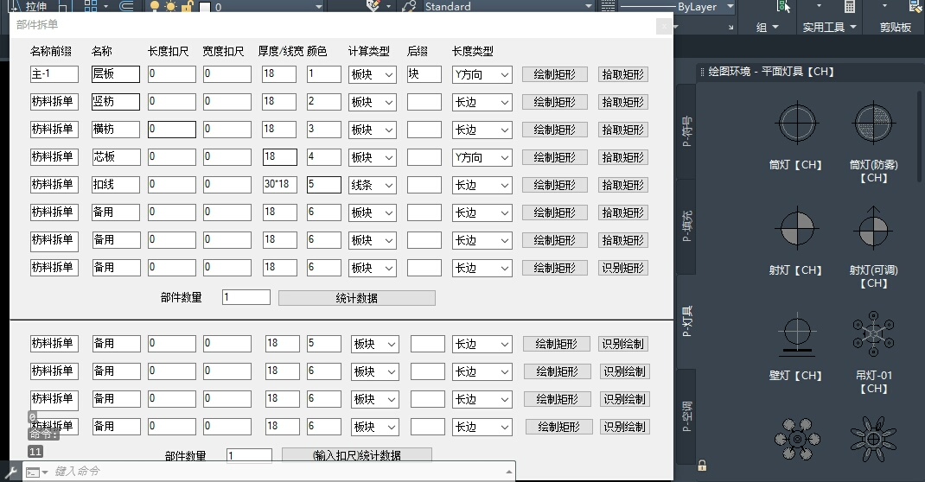Image resolution: width=925 pixels, height=482 pixels.
Task: Expand the 组 panel menu
Action: (x=768, y=27)
